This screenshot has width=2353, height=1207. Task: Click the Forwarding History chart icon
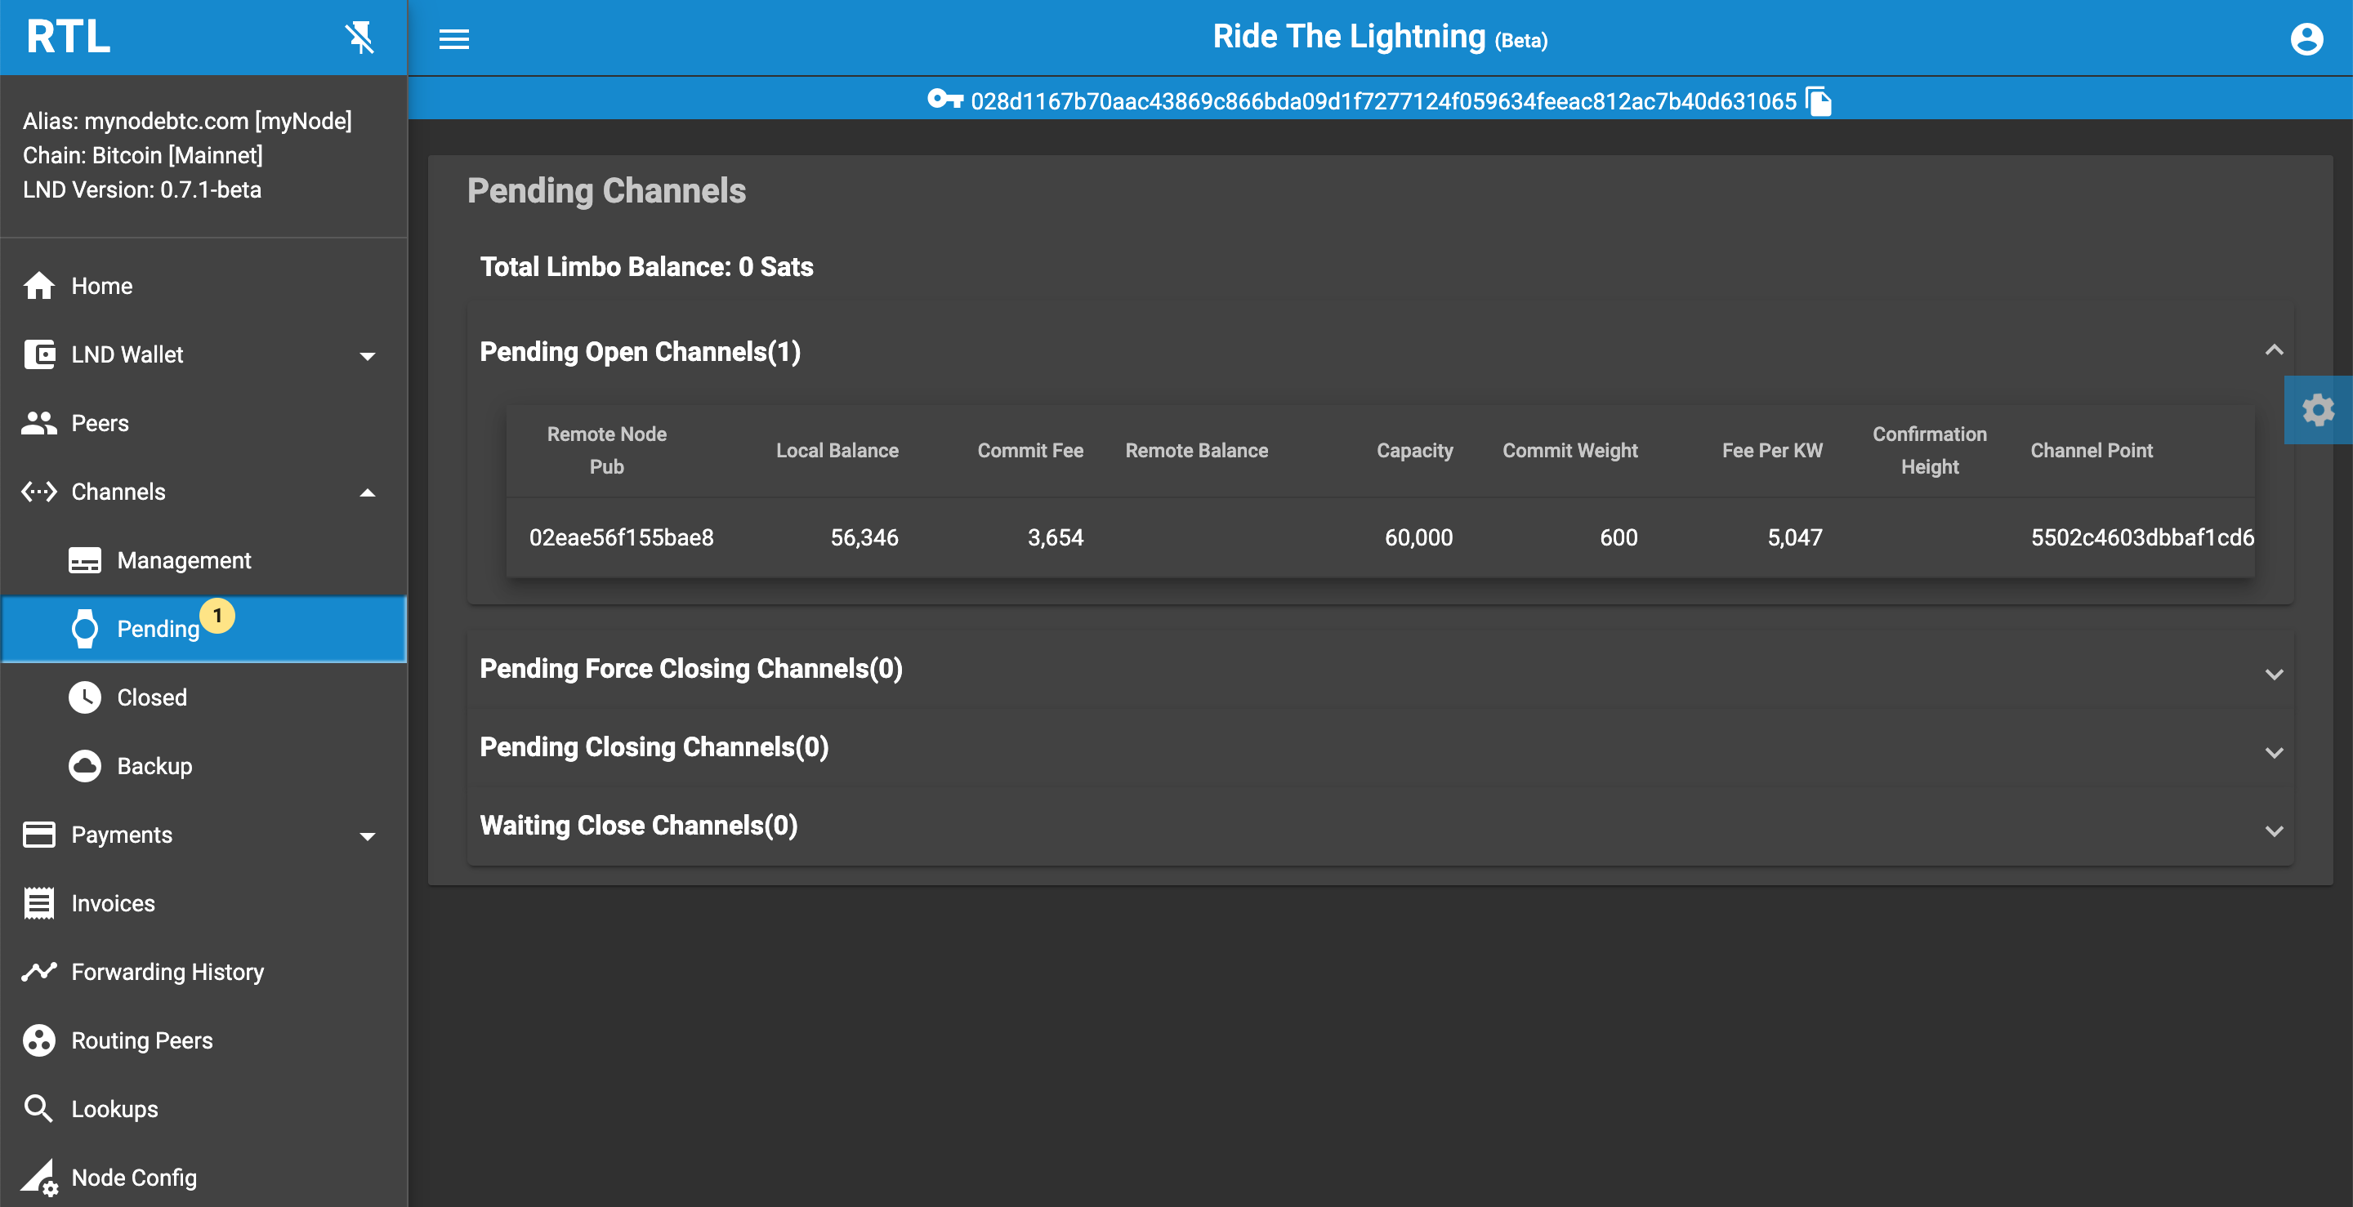(x=38, y=972)
